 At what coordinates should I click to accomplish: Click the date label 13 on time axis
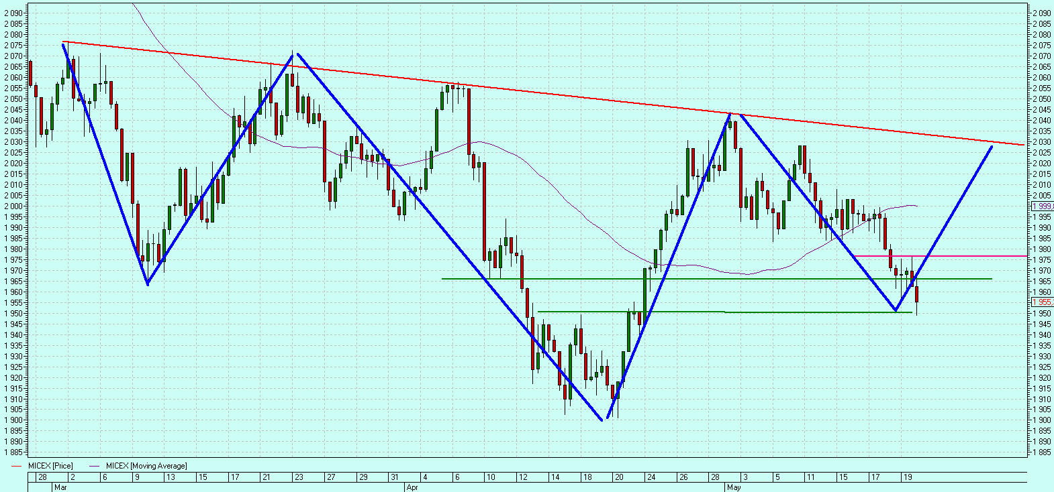[x=171, y=477]
